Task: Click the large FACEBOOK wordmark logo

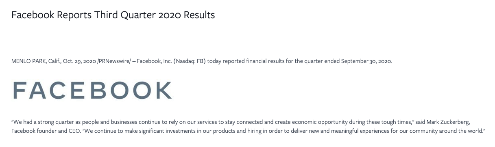Action: pyautogui.click(x=92, y=90)
